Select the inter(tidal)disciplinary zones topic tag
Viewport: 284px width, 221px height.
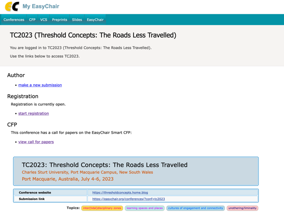pos(102,208)
